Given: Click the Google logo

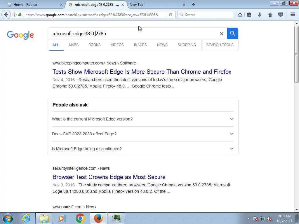Looking at the screenshot, I should 20,35.
